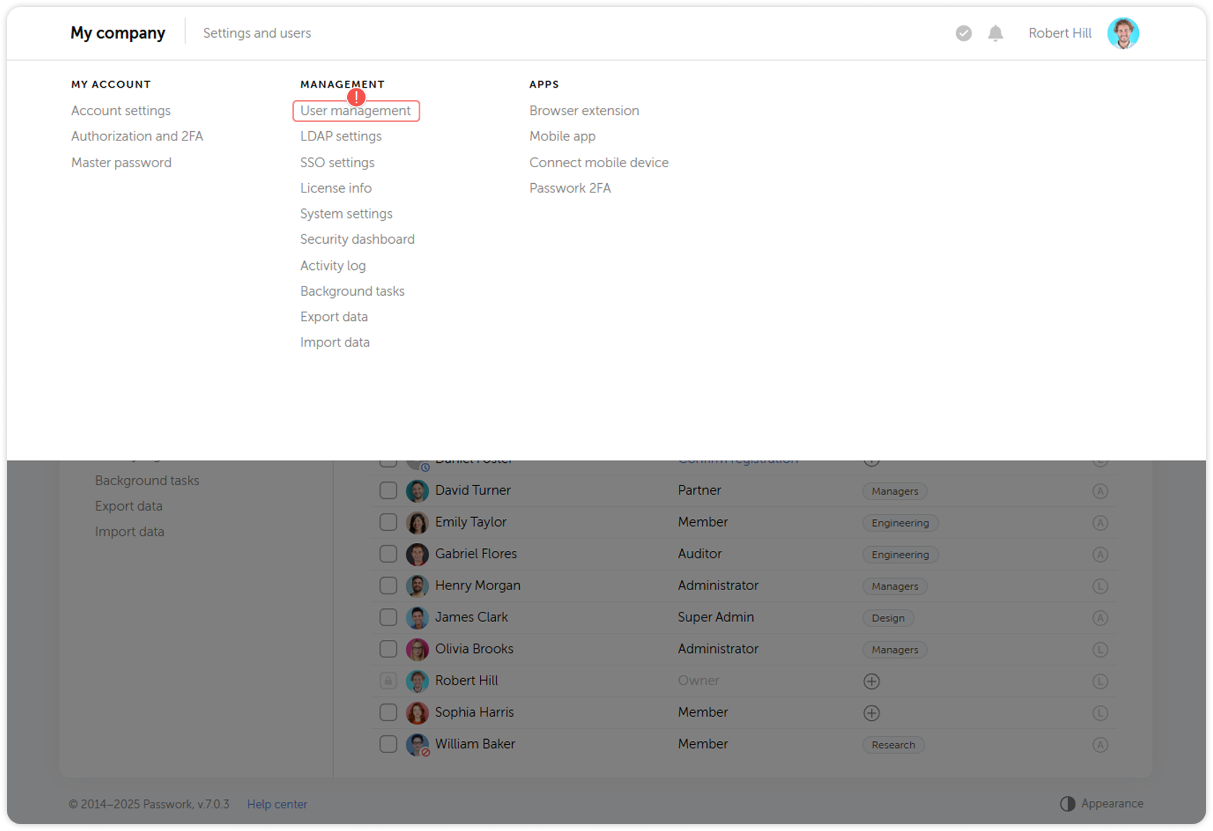Click the Research tag for William Baker
The width and height of the screenshot is (1213, 831).
[893, 745]
